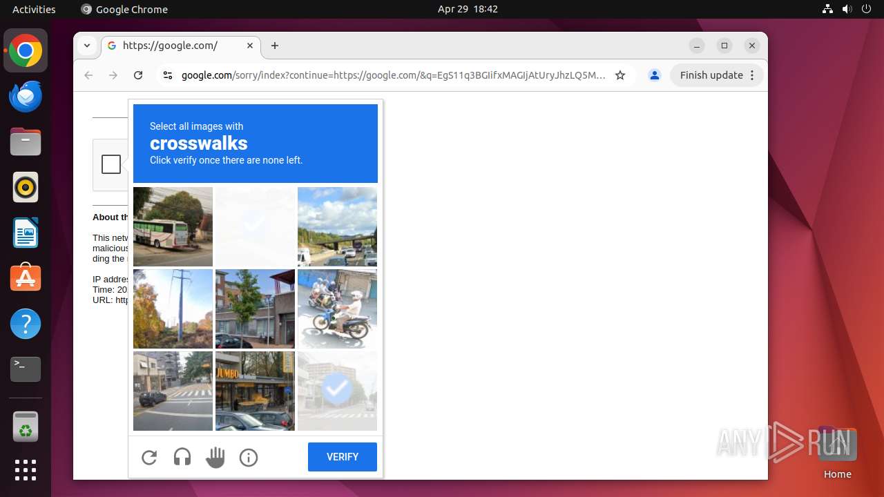Click the raised hand report icon

[215, 457]
